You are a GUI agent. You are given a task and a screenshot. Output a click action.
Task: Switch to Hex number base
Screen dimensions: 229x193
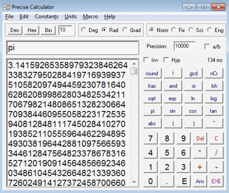tap(32, 31)
